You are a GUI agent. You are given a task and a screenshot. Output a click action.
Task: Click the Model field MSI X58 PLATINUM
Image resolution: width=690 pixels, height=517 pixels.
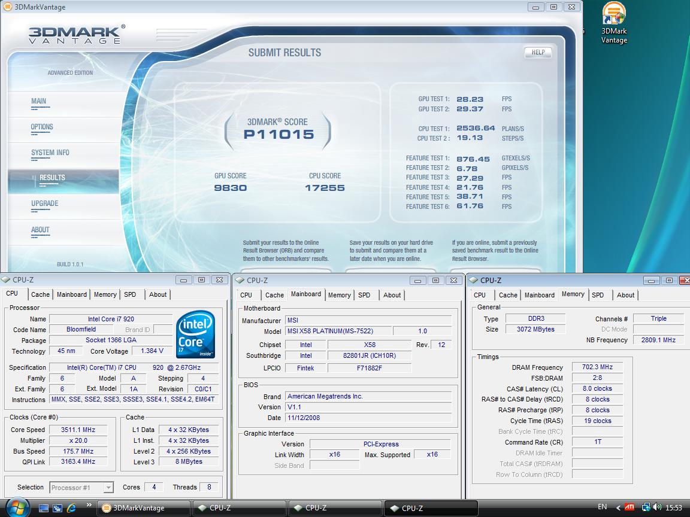tap(338, 331)
